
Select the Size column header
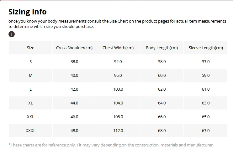31,48
